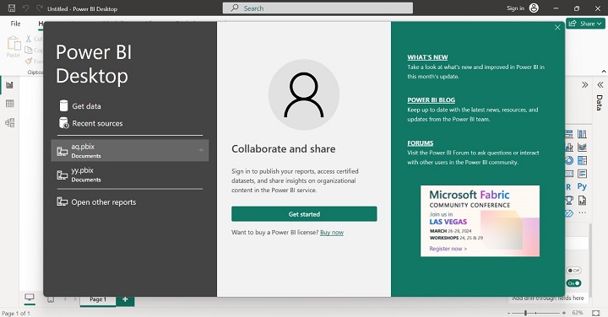Select the stacked bar chart visual icon
608x317 pixels.
click(569, 134)
